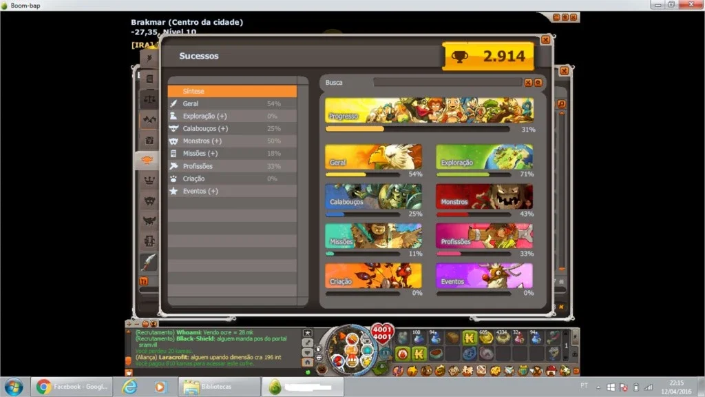
Task: Expand the Eventos (+) category
Action: (x=232, y=191)
